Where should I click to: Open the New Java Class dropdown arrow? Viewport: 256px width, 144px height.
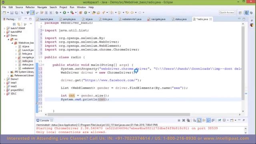pos(89,12)
